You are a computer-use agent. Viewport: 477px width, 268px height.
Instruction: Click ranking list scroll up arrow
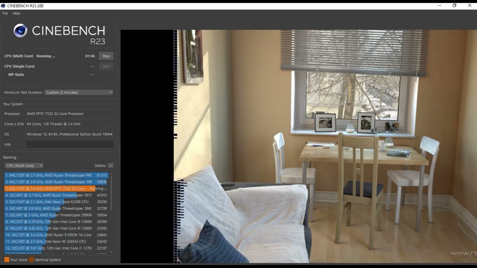pos(111,174)
